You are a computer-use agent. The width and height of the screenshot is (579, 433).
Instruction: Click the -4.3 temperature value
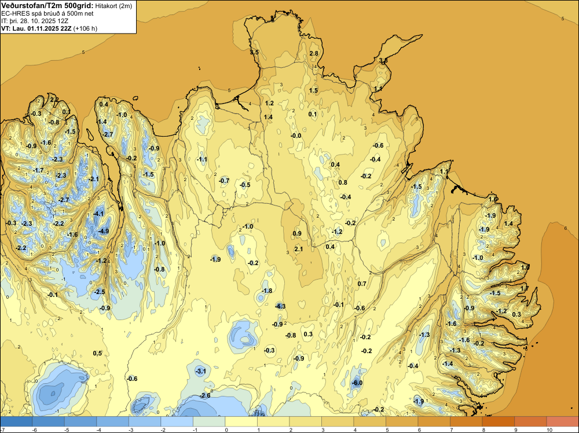point(280,306)
